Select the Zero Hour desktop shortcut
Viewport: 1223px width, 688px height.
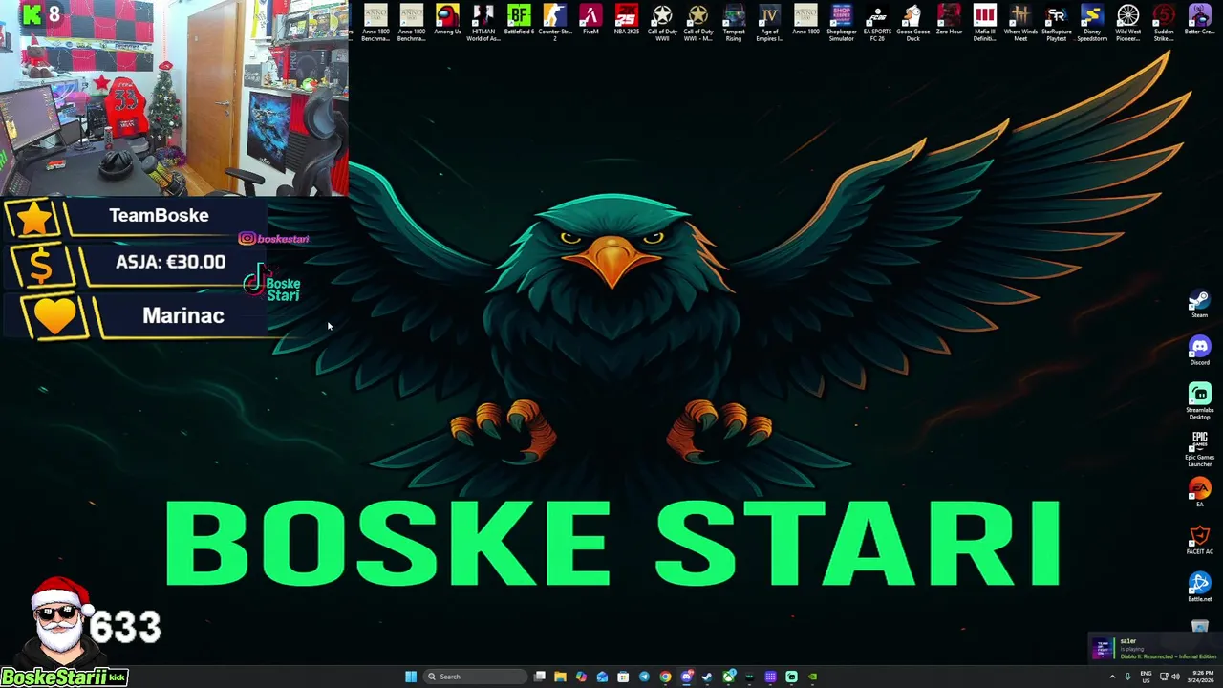pyautogui.click(x=949, y=21)
